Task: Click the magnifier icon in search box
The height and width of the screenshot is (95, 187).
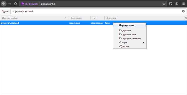Action: pos(13,11)
